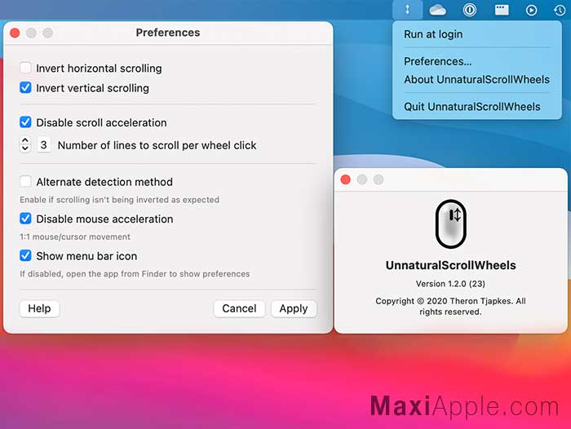Uncheck Invert vertical scrolling
Image resolution: width=571 pixels, height=429 pixels.
coord(25,87)
